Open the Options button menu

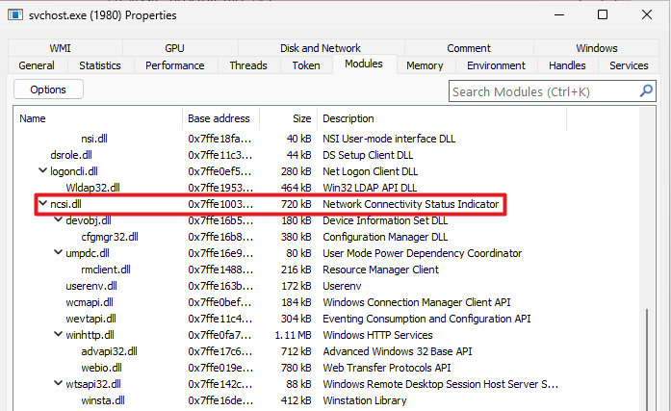click(x=48, y=90)
